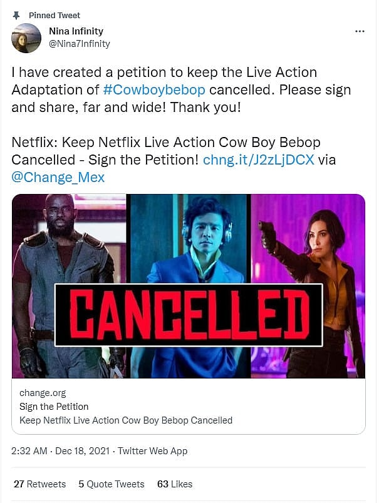Image resolution: width=379 pixels, height=503 pixels.
Task: Click the change.org domain on the card
Action: point(43,393)
